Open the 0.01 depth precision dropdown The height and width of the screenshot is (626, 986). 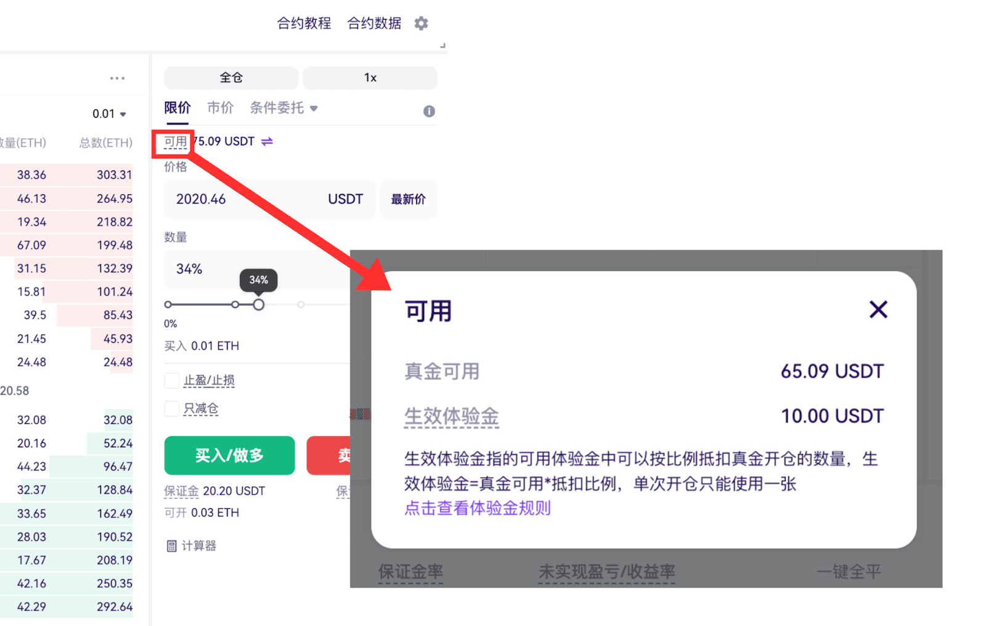[109, 114]
